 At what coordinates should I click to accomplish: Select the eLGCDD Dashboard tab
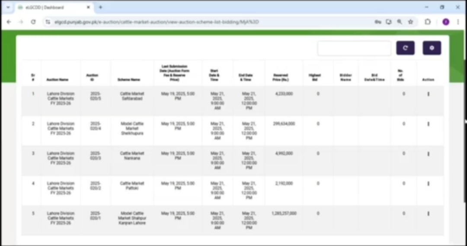pyautogui.click(x=52, y=7)
